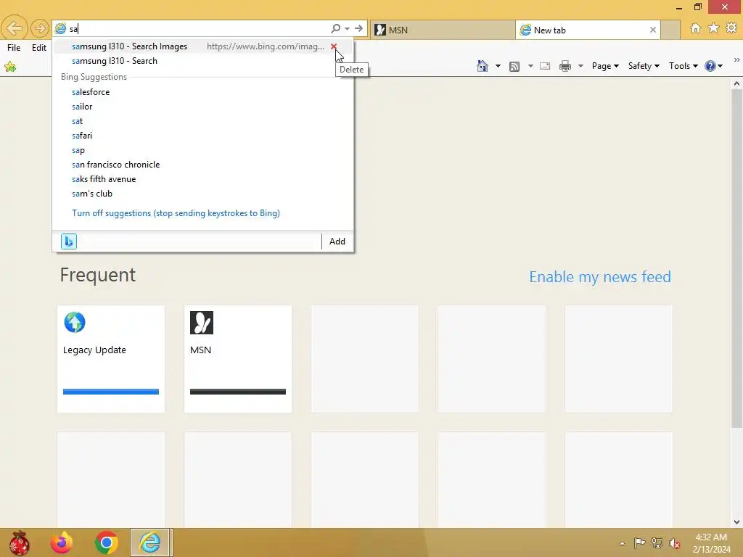Open the Tools dropdown menu

(x=684, y=66)
